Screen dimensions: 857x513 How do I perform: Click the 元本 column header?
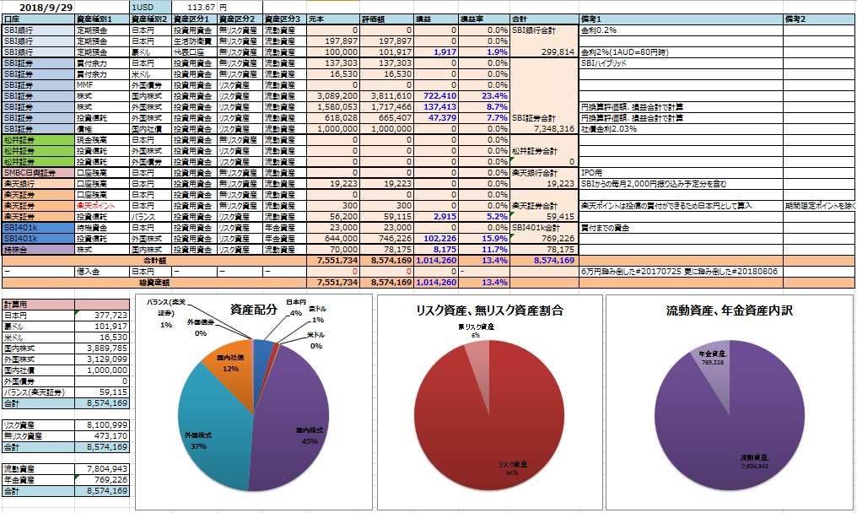click(x=333, y=19)
